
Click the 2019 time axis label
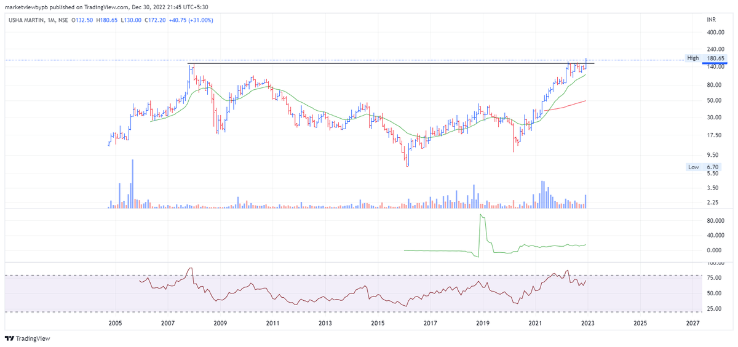pyautogui.click(x=483, y=323)
